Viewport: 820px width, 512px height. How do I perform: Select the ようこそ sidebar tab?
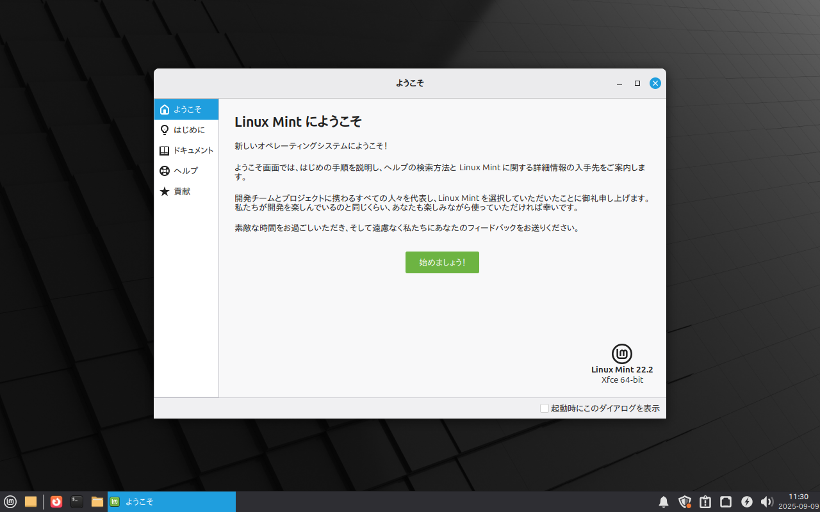pos(186,109)
